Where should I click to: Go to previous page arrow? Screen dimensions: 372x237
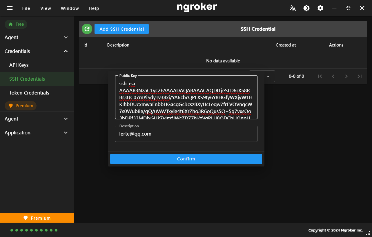click(x=333, y=76)
